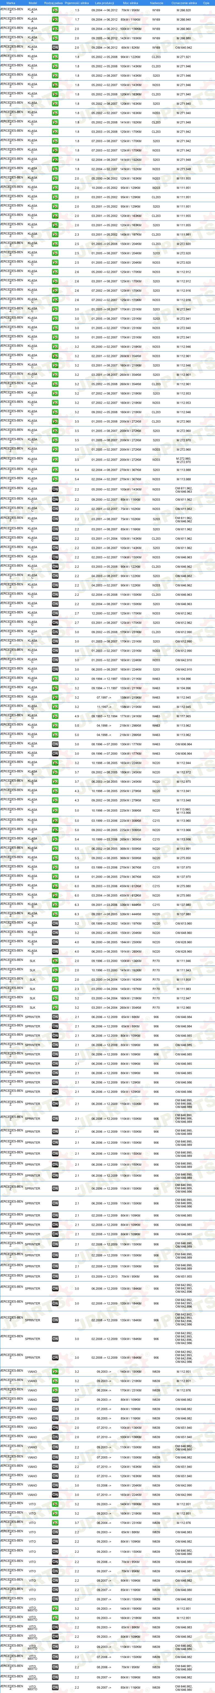The width and height of the screenshot is (215, 1693).
Task: Click 1.7 capacity cell in M 266.940 row
Action: (77, 20)
